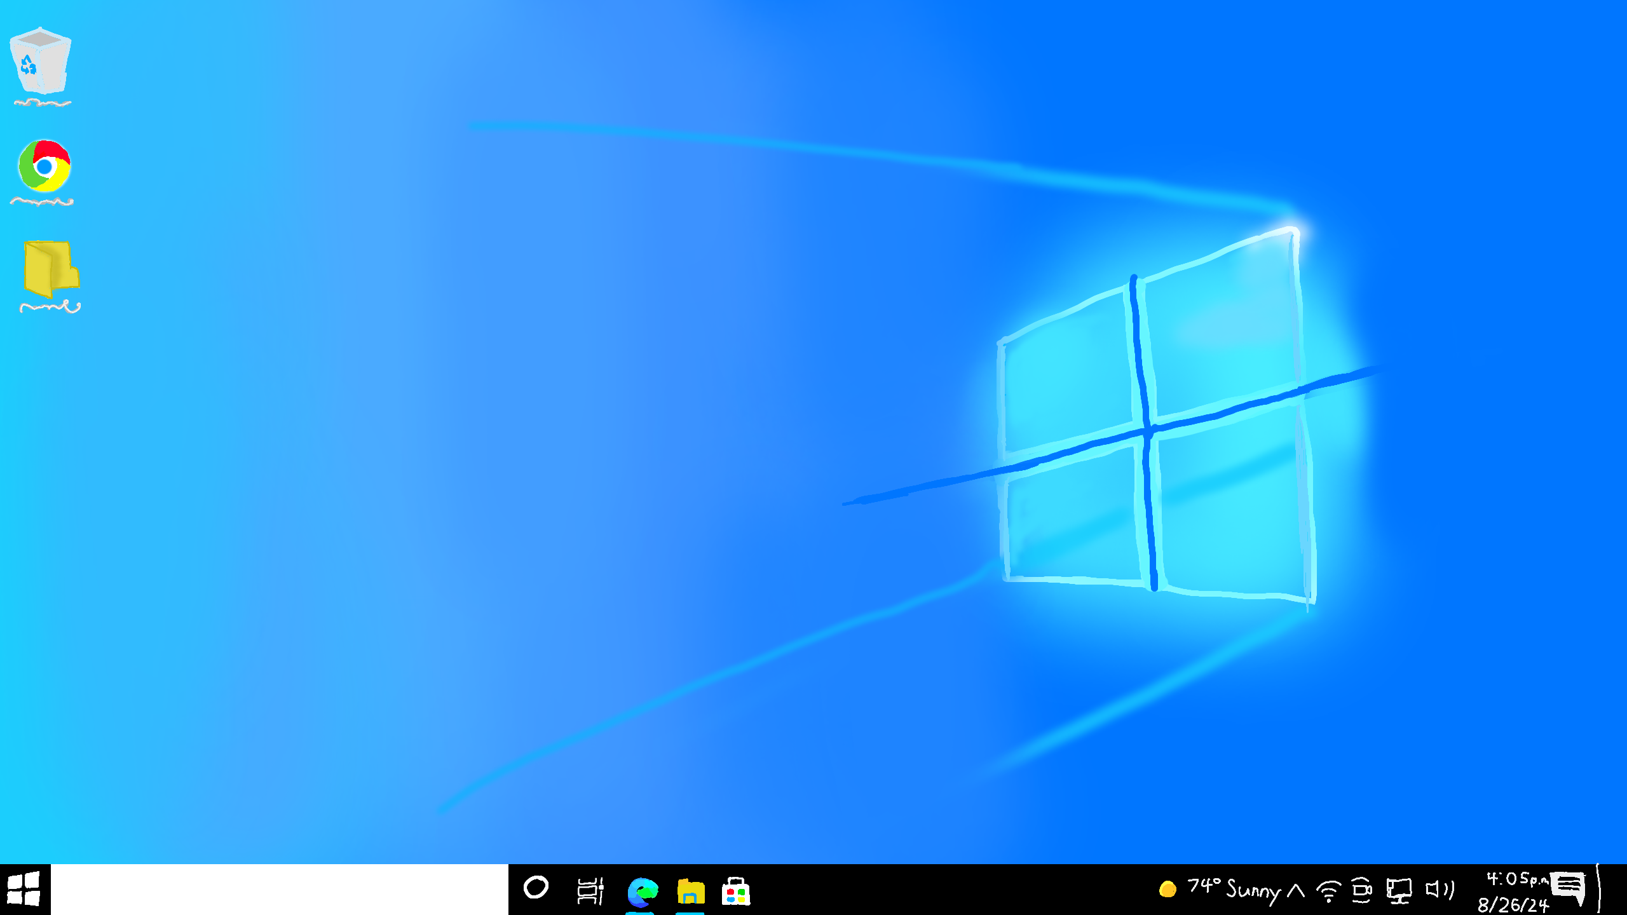Open the Microsoft Store taskbar icon
1627x915 pixels.
736,891
